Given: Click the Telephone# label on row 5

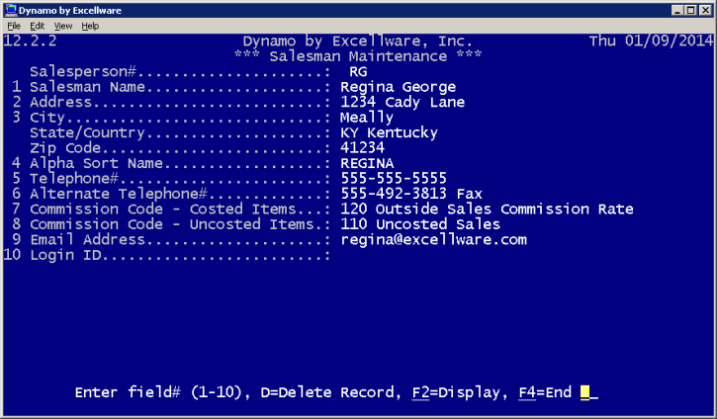Looking at the screenshot, I should [x=74, y=178].
